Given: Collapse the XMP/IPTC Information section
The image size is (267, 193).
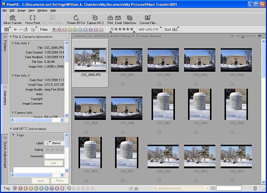Looking at the screenshot, I should (11, 129).
